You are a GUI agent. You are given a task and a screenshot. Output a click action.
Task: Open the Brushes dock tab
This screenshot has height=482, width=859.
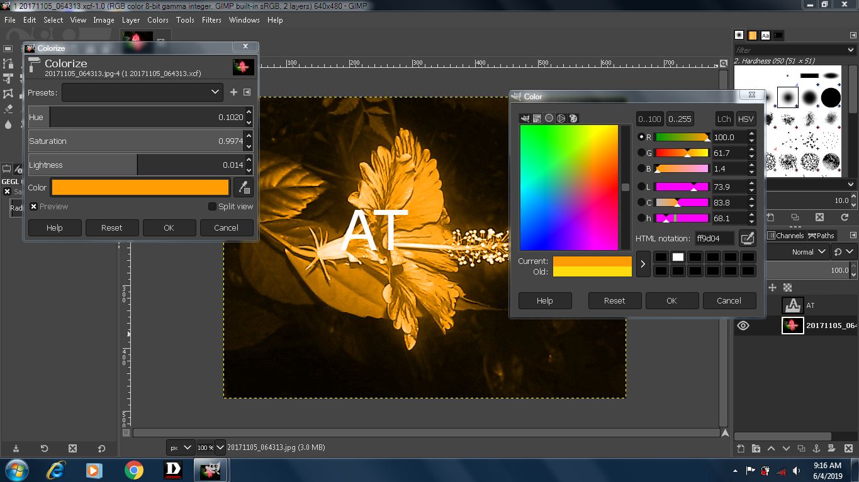(x=739, y=35)
